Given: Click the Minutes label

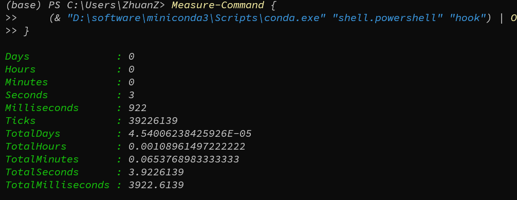Looking at the screenshot, I should tap(26, 82).
